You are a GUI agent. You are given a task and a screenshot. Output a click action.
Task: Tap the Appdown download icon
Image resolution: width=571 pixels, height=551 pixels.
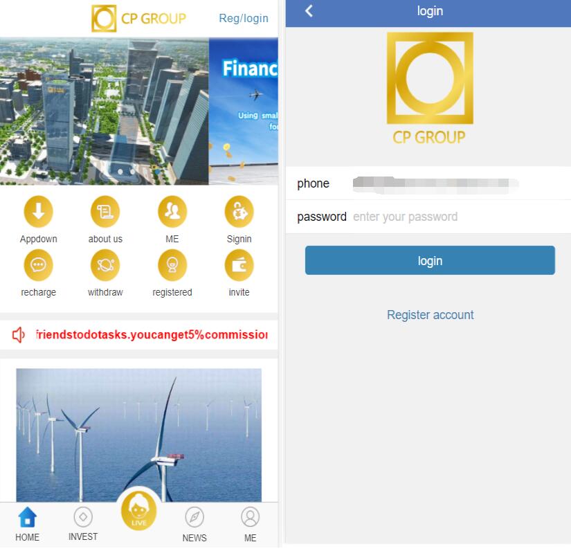38,212
